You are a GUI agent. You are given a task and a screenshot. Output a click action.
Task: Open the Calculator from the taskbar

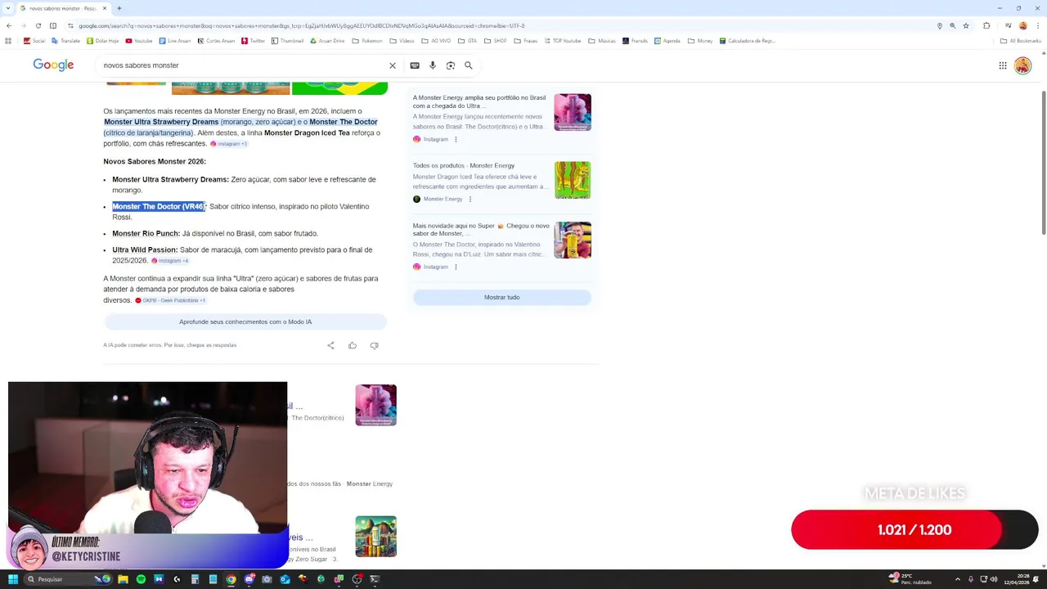point(195,579)
